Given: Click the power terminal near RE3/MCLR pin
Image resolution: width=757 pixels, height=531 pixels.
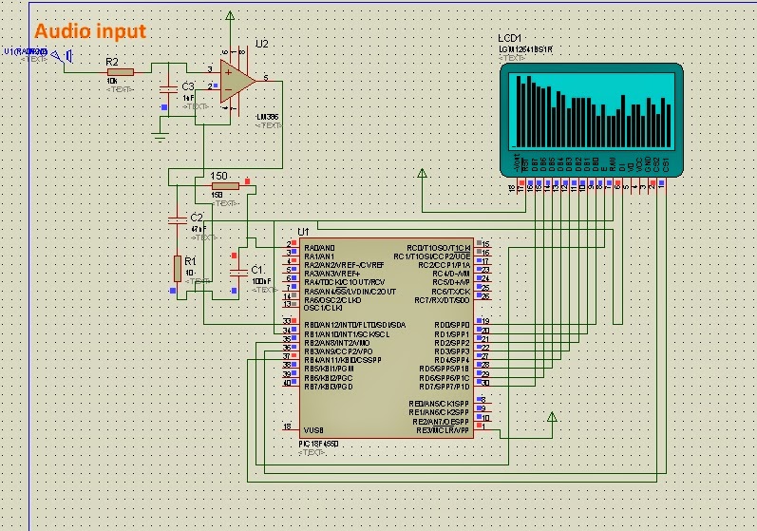Looking at the screenshot, I should (x=552, y=417).
